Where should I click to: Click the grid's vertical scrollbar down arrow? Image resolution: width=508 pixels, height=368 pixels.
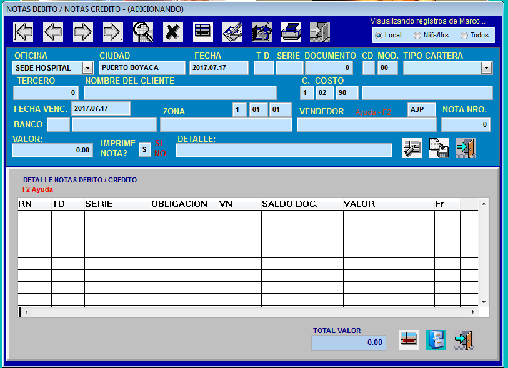[x=484, y=302]
